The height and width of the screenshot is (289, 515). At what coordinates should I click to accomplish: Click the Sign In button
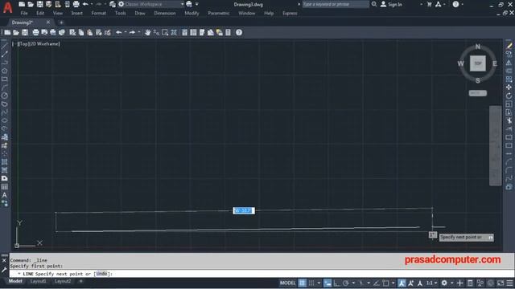(391, 4)
